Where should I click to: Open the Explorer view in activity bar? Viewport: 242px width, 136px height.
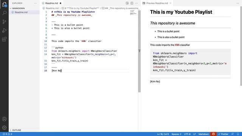[x=4, y=5]
